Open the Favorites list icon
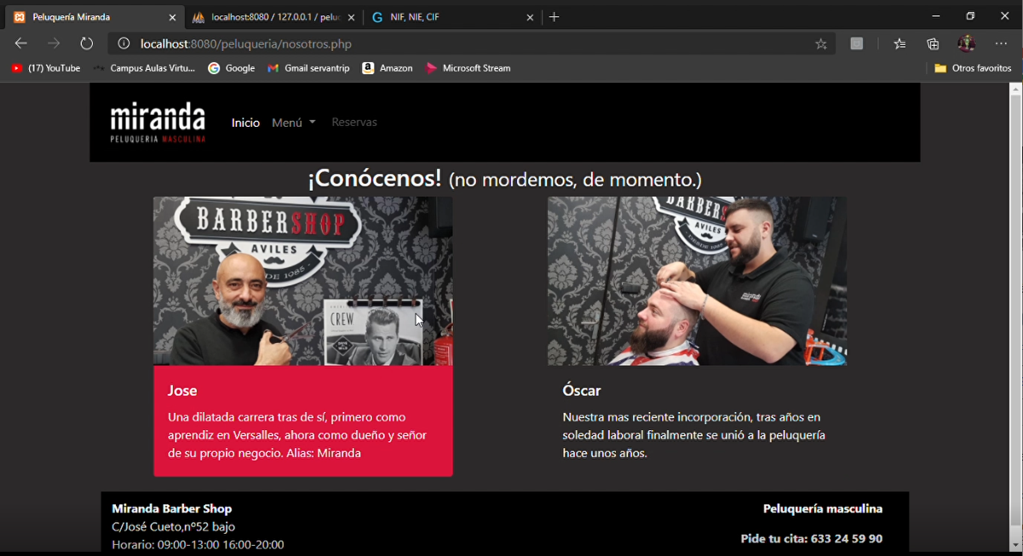1023x556 pixels. click(x=899, y=43)
